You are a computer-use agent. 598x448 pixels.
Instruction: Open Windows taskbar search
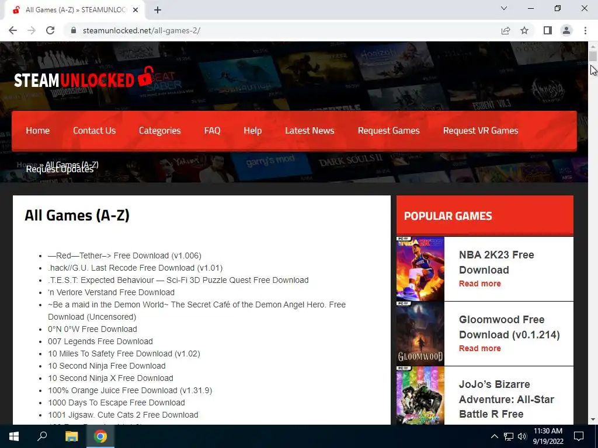(42, 436)
